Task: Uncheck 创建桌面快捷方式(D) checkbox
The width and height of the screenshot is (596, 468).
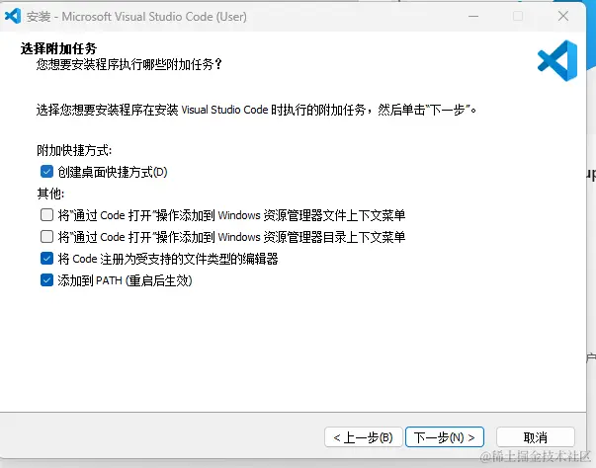Action: (46, 171)
